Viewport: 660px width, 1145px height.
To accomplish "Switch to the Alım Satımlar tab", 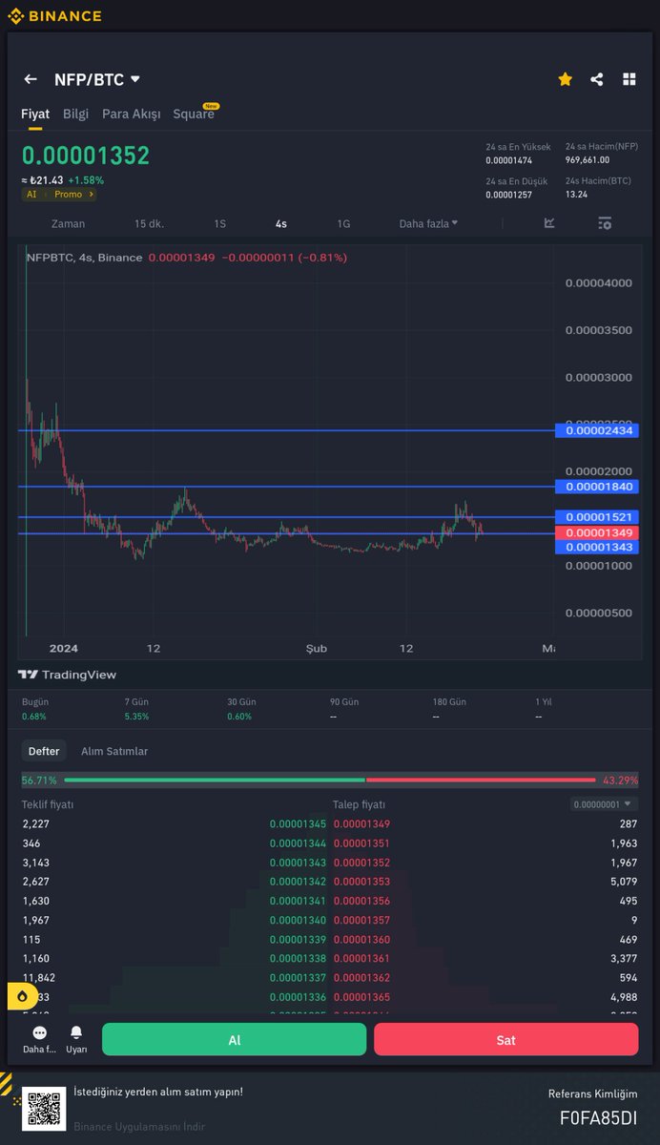I will (x=114, y=751).
